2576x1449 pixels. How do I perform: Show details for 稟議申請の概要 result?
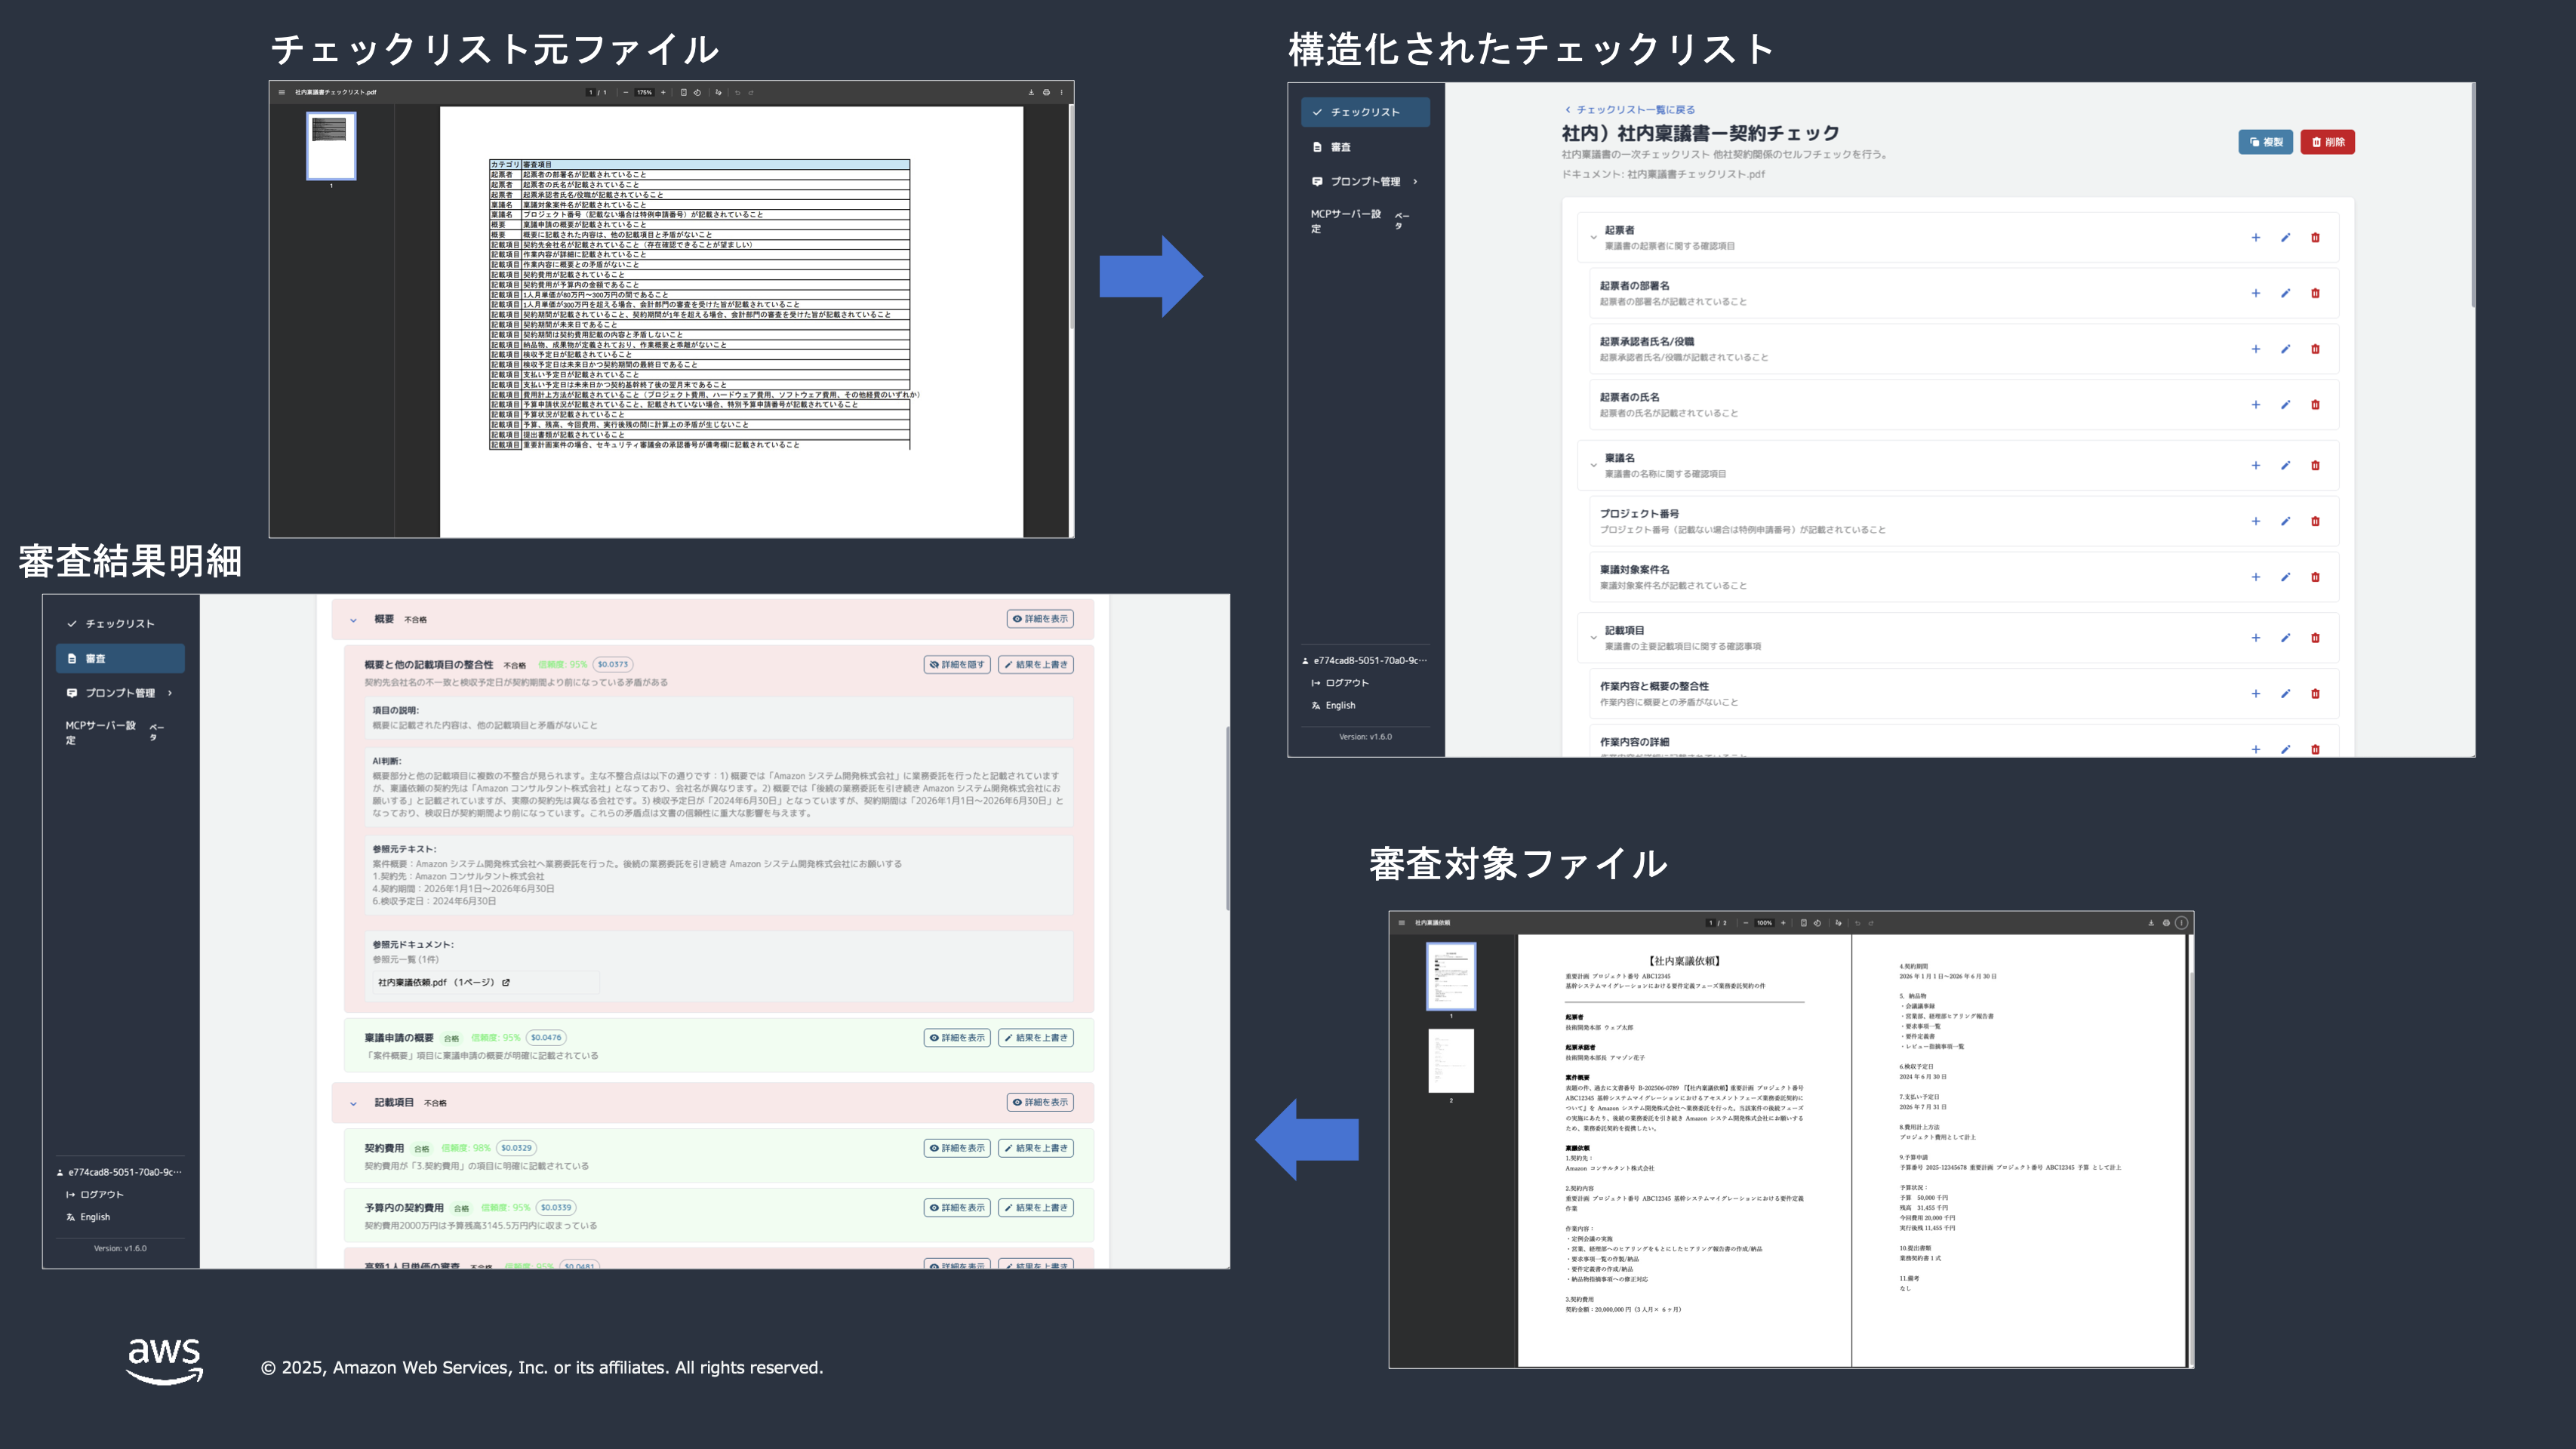point(956,1038)
